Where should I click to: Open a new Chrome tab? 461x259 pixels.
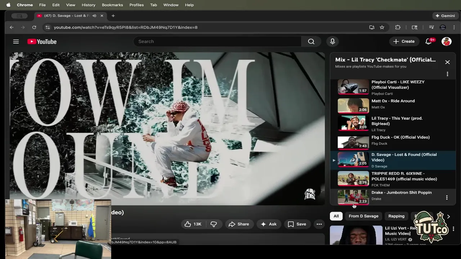point(113,16)
